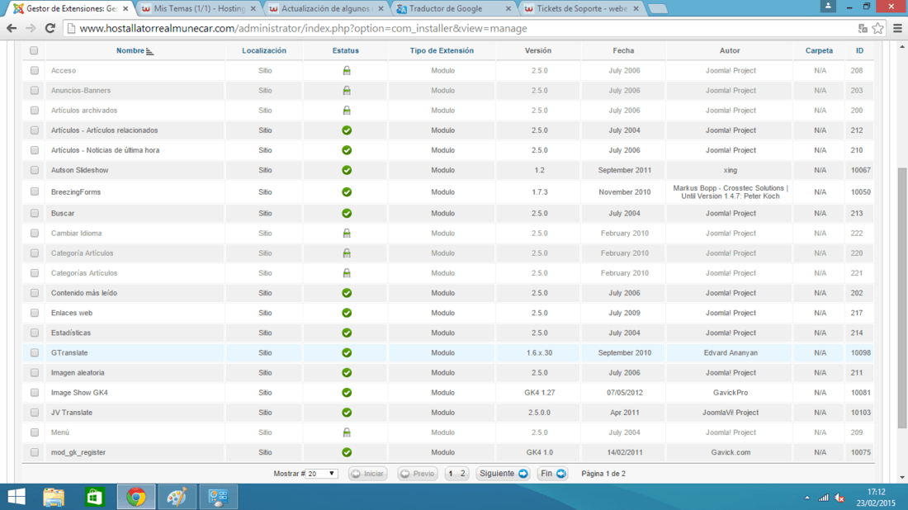The width and height of the screenshot is (908, 510).
Task: Sort the list by the ID column
Action: 859,50
